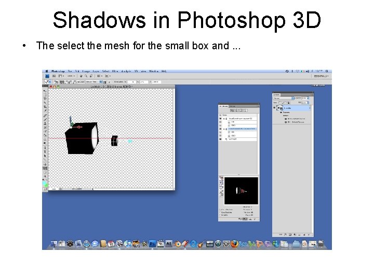This screenshot has height=280, width=374.
Task: Select the Brush tool
Action: point(45,120)
